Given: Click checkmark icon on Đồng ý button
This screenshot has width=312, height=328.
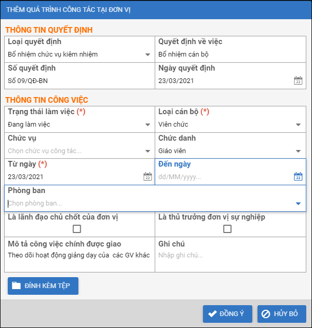Looking at the screenshot, I should click(212, 314).
